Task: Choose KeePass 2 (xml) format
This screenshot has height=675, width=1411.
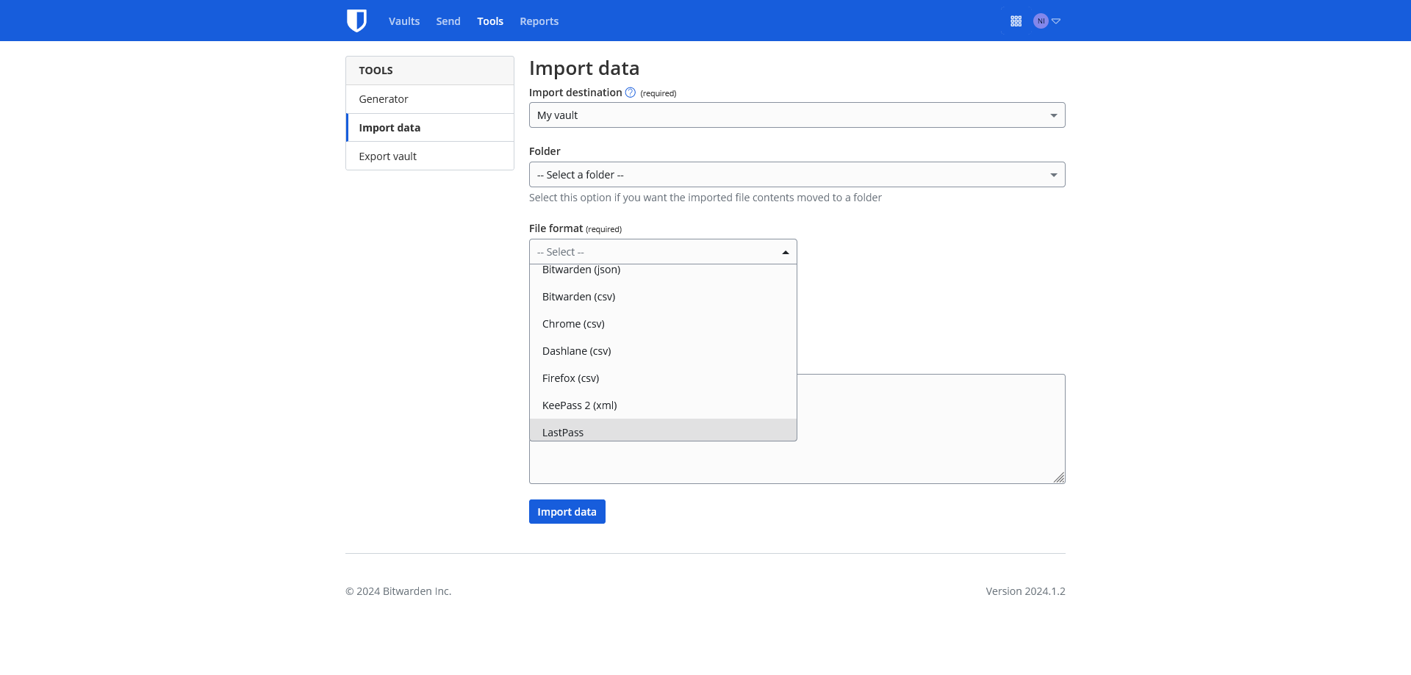Action: point(580,405)
